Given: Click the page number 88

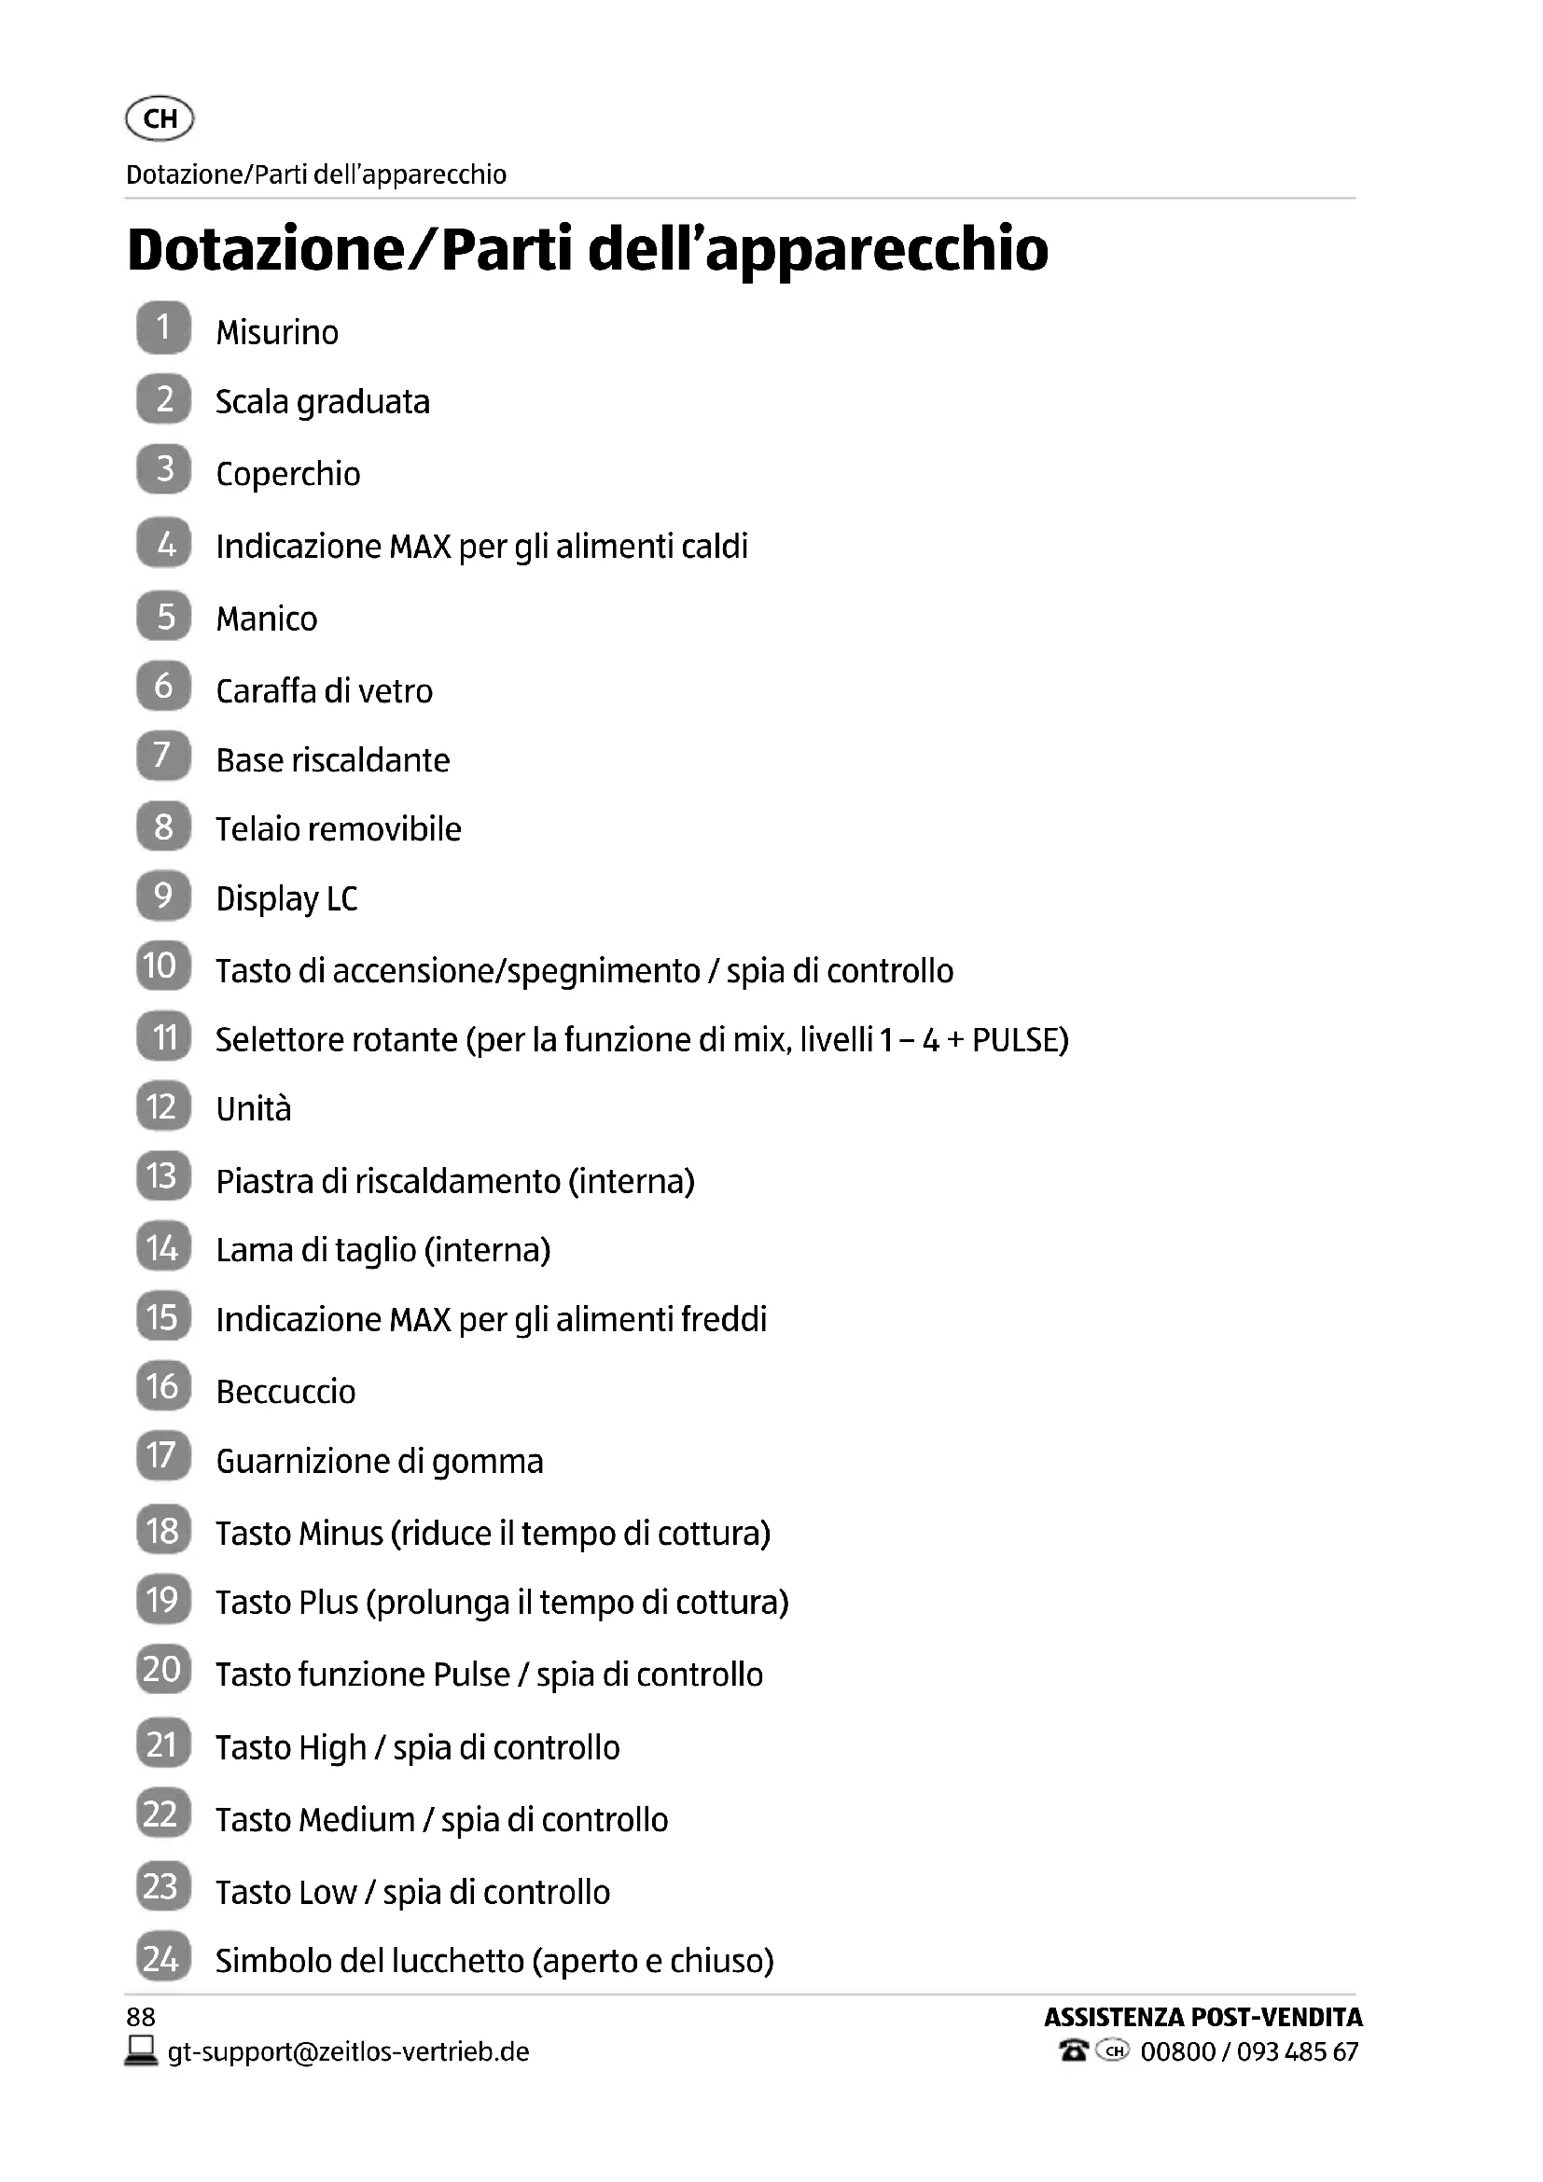Looking at the screenshot, I should click(x=141, y=2017).
